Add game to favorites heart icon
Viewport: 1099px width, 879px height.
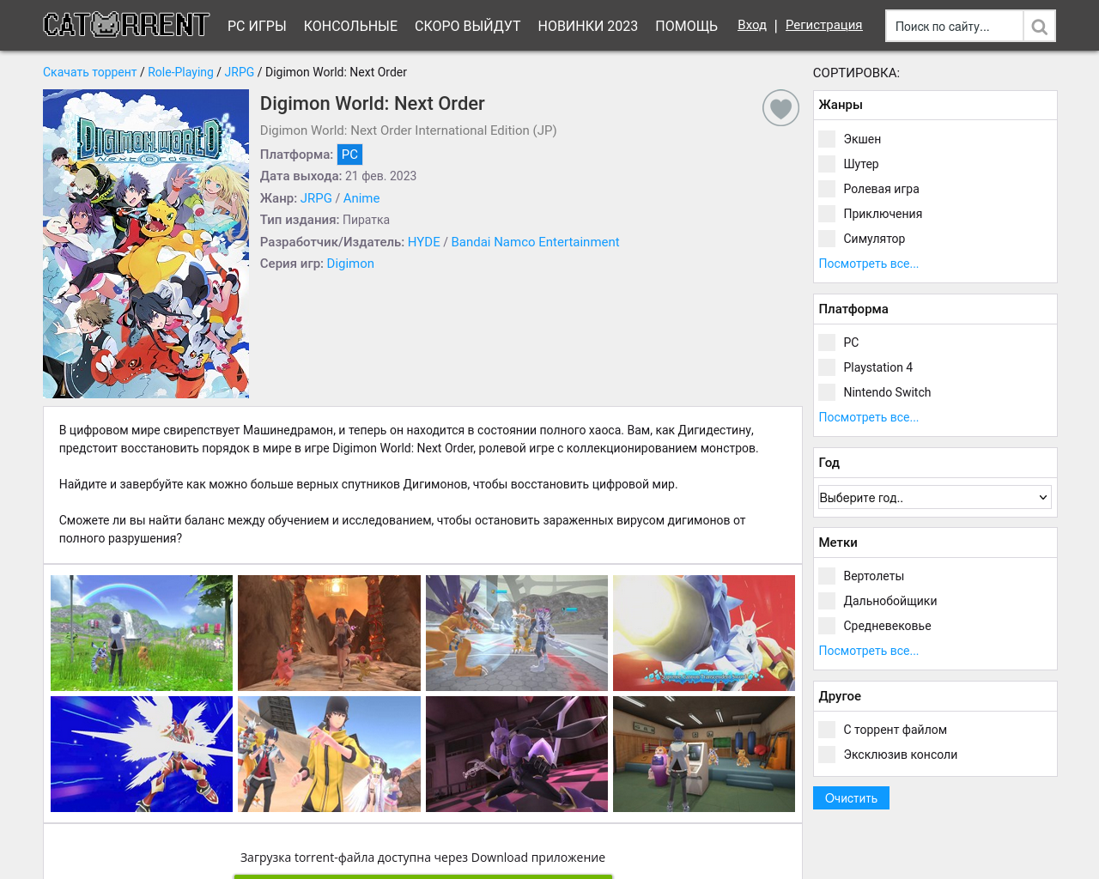(780, 108)
